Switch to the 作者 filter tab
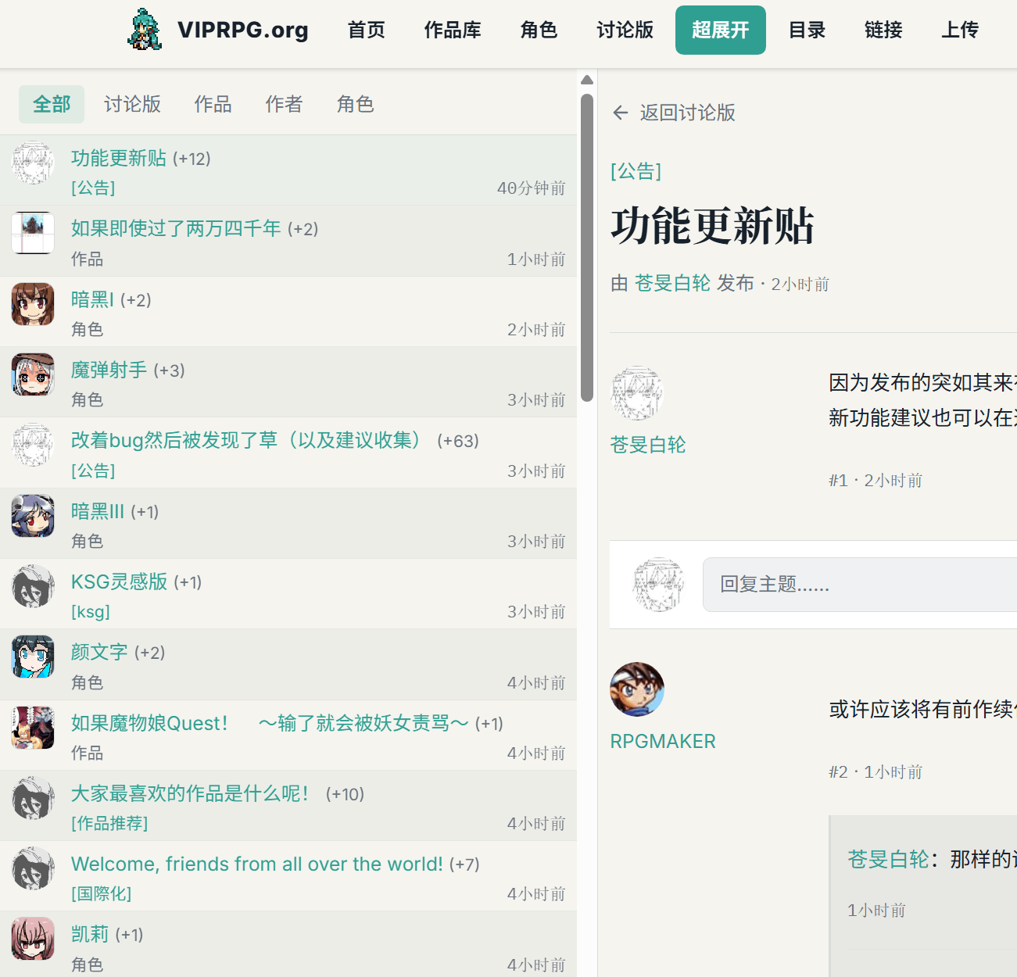The width and height of the screenshot is (1017, 977). [284, 104]
